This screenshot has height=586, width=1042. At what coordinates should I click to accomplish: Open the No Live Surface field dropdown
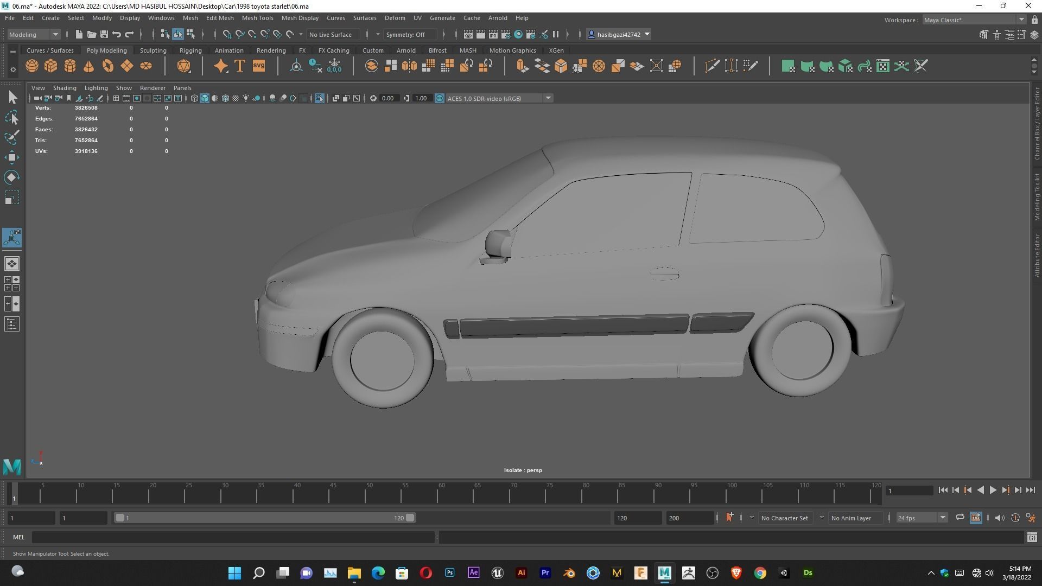334,34
